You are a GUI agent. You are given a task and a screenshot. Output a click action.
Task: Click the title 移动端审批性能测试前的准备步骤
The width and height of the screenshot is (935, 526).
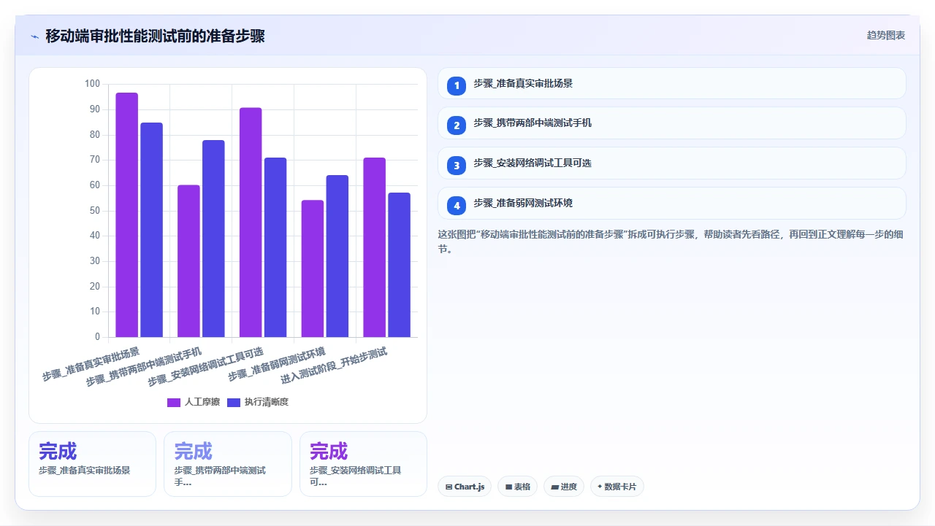coord(155,36)
